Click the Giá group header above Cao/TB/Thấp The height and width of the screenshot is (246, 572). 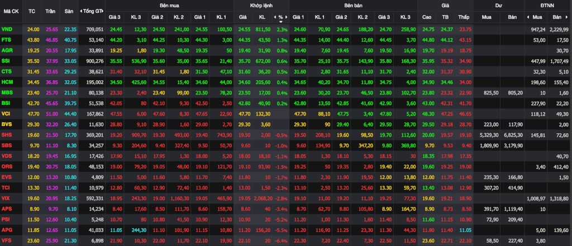(445, 6)
